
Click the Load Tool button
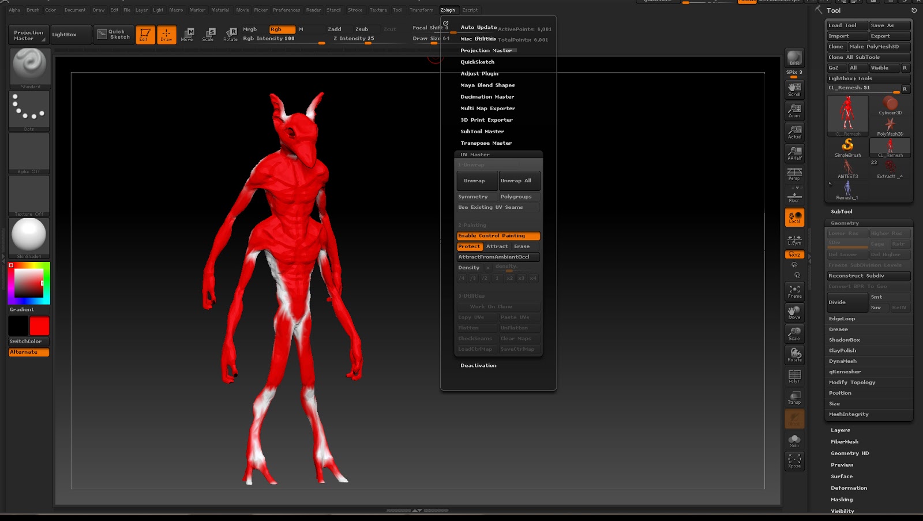(x=847, y=25)
